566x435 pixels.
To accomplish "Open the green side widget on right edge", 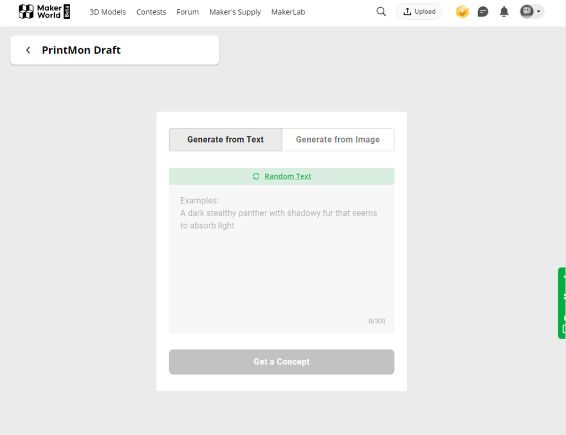I will (x=562, y=303).
